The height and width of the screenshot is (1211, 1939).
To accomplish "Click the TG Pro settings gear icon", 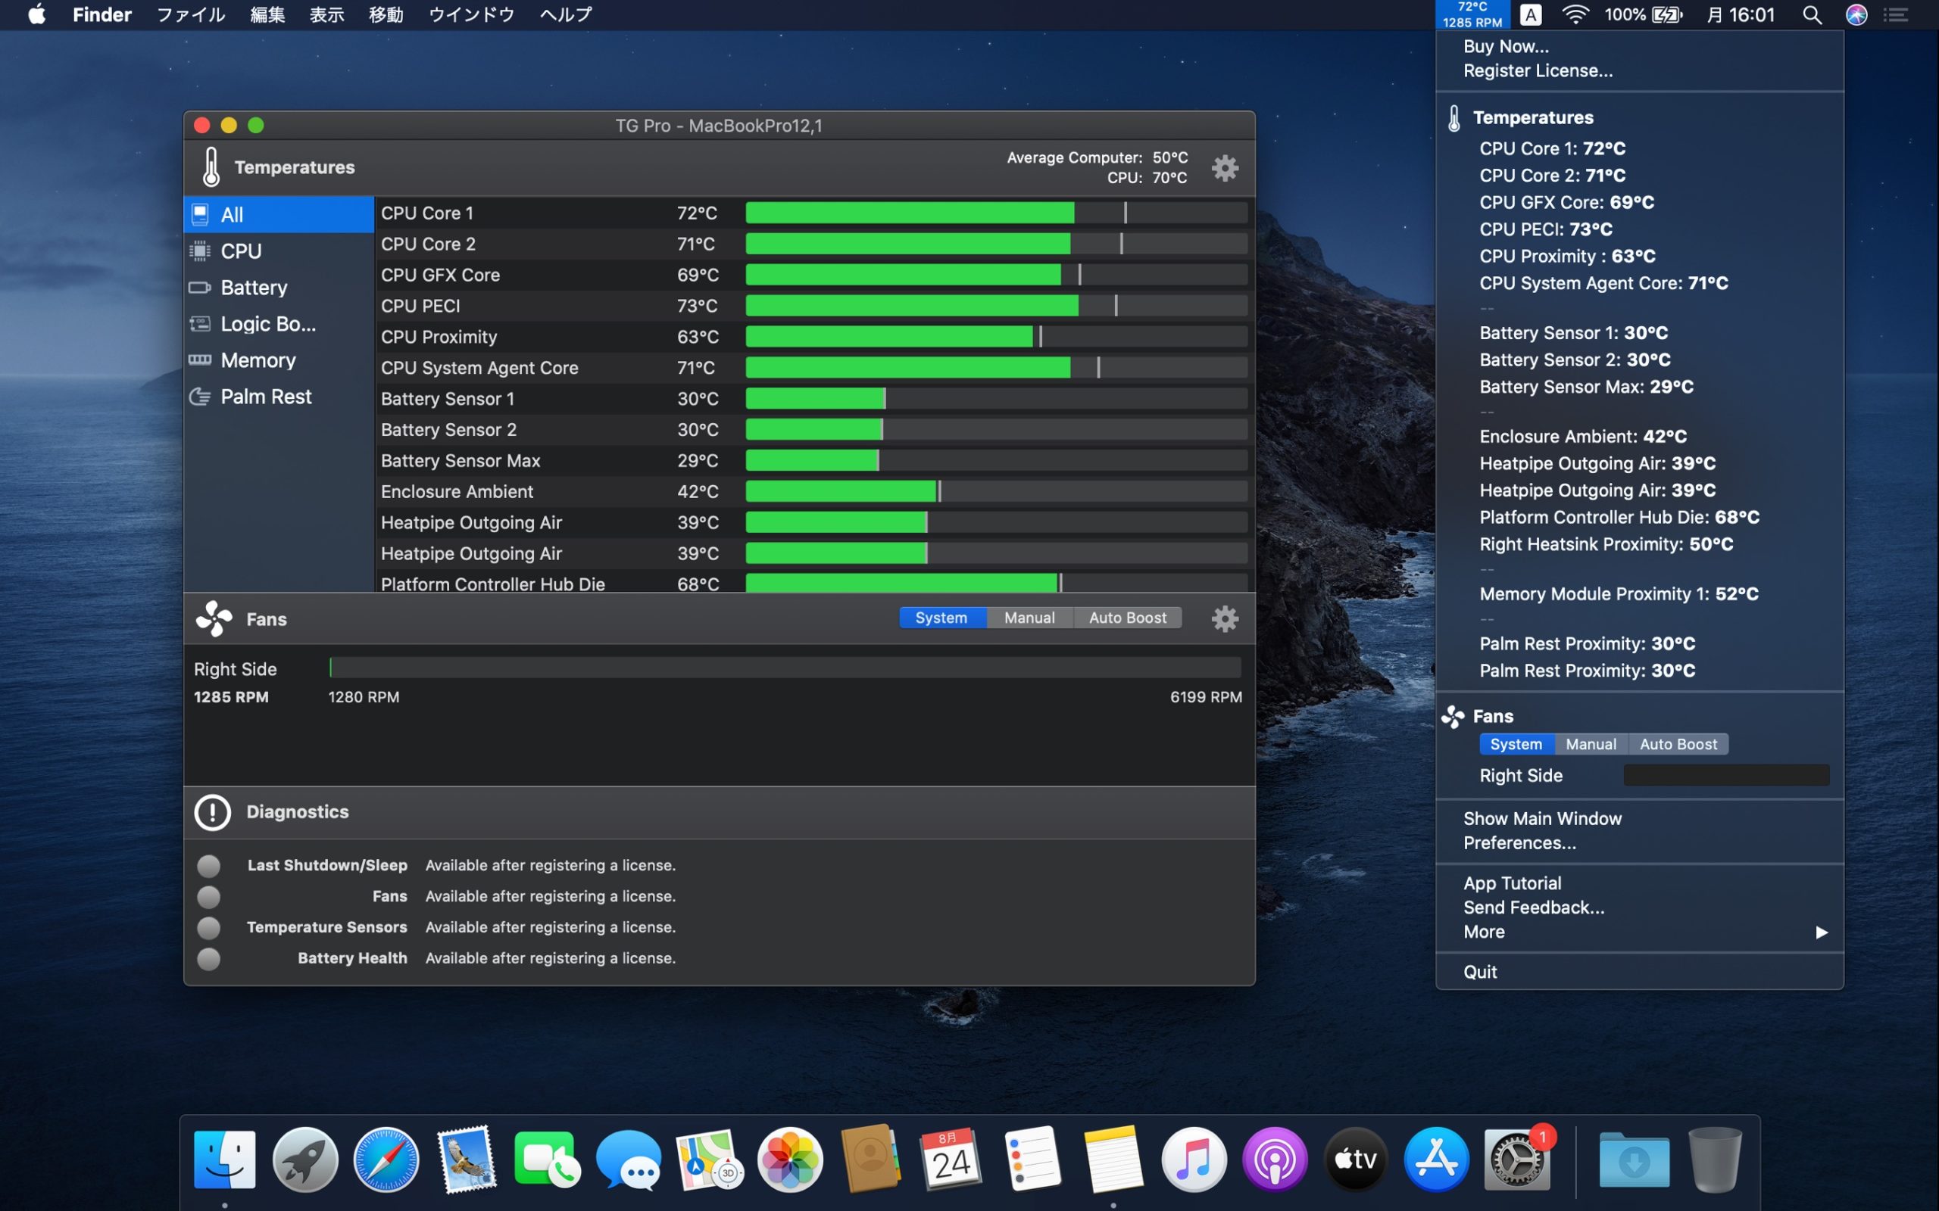I will click(x=1226, y=167).
